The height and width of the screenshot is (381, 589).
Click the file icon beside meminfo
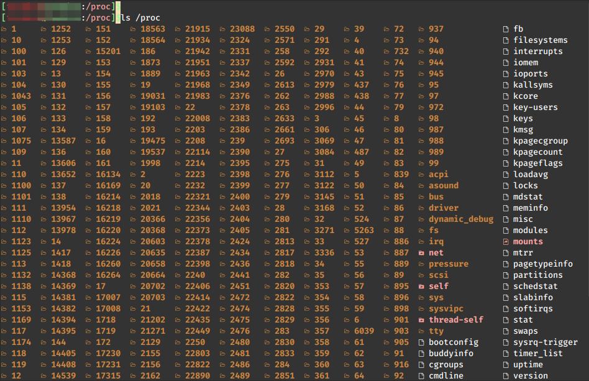tap(505, 208)
